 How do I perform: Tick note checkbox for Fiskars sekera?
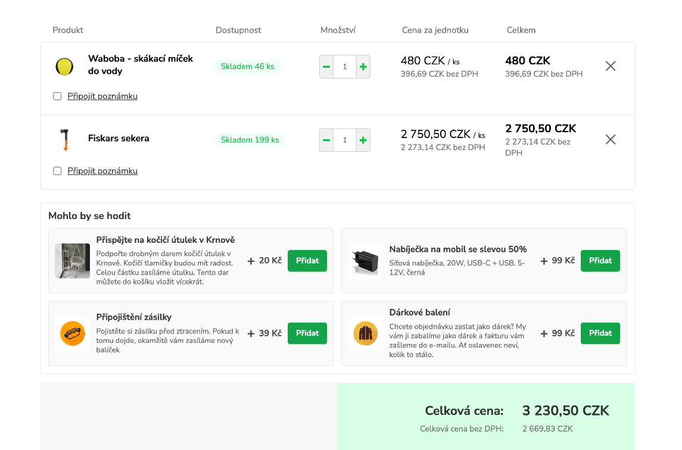[57, 171]
